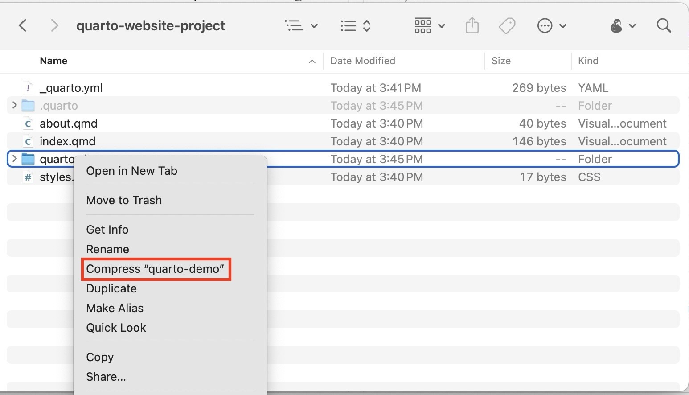Select Move to Trash menu item

124,200
